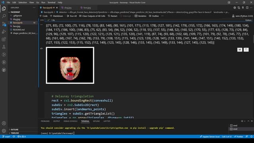The image size is (254, 143).
Task: Click Run All in notebook toolbar
Action: [x=72, y=16]
